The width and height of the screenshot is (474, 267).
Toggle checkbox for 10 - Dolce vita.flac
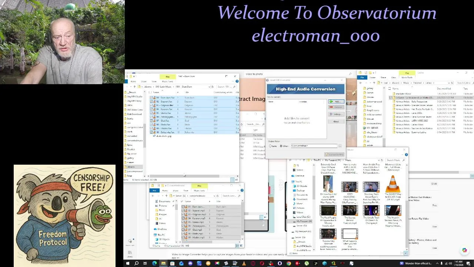tap(151, 132)
